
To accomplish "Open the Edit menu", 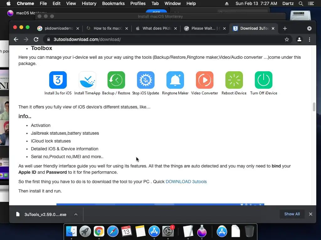I will (56, 3).
